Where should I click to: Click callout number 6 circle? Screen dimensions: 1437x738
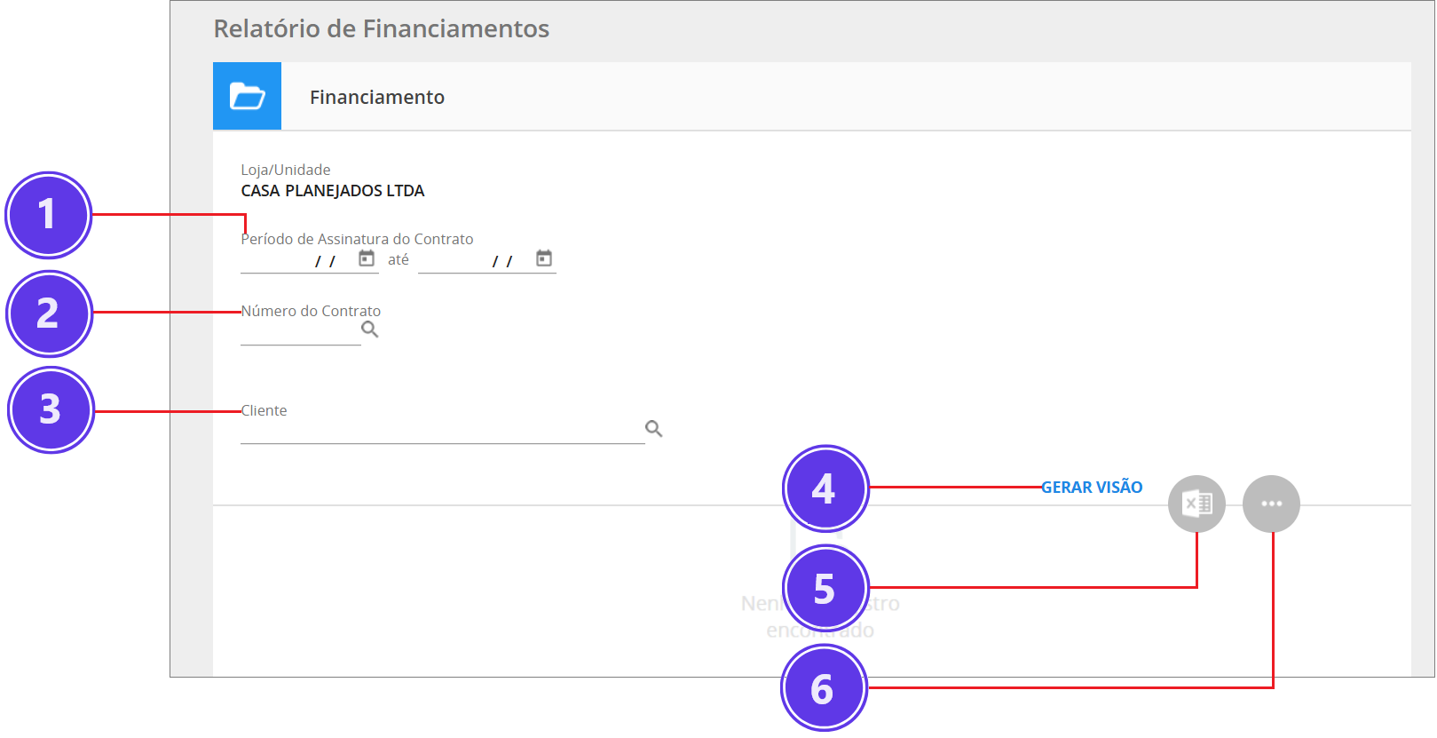coord(824,688)
